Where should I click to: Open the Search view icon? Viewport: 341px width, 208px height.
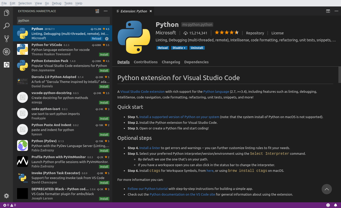[x=6, y=26]
